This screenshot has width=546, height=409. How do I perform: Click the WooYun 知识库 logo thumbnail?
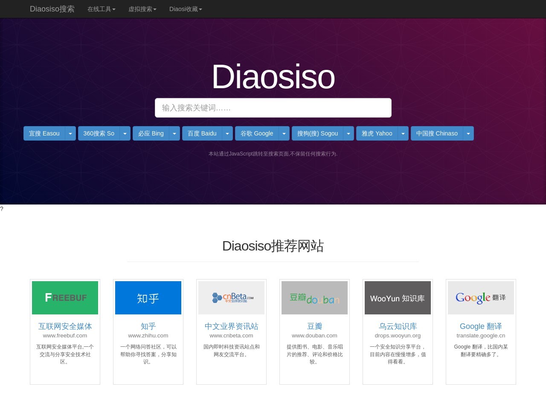point(398,298)
